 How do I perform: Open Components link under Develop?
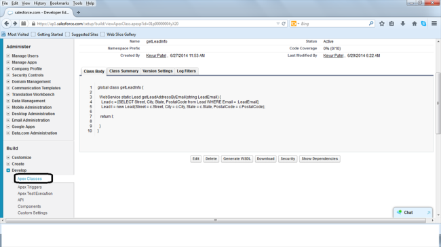(x=29, y=206)
